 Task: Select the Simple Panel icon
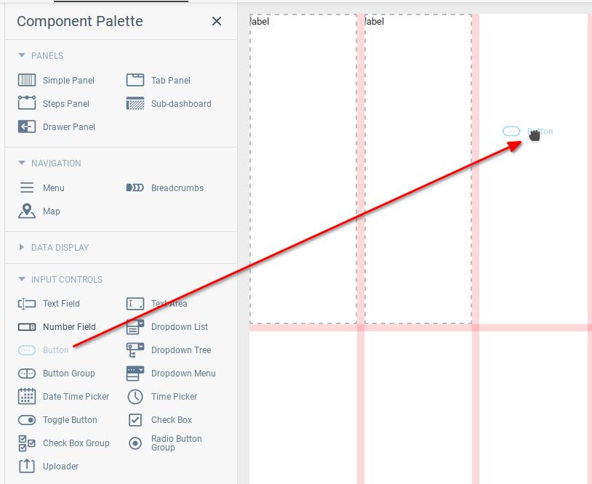[27, 81]
